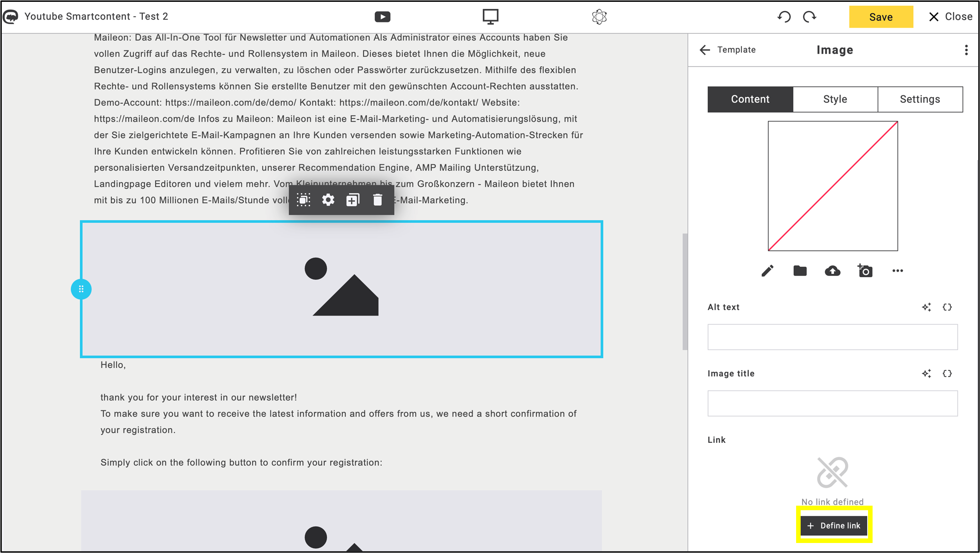Click the YouTube smartcontent icon in top bar
Image resolution: width=980 pixels, height=553 pixels.
(x=382, y=17)
